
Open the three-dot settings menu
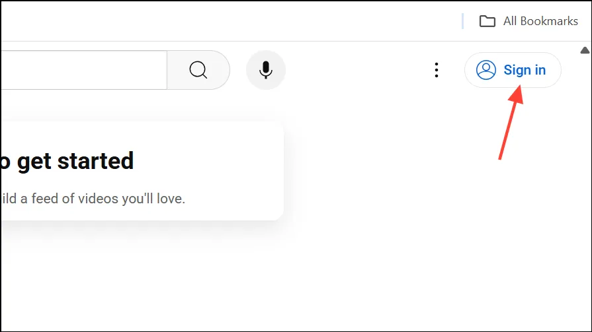[437, 70]
